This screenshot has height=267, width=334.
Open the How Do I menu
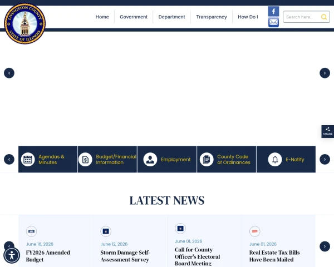tap(248, 17)
